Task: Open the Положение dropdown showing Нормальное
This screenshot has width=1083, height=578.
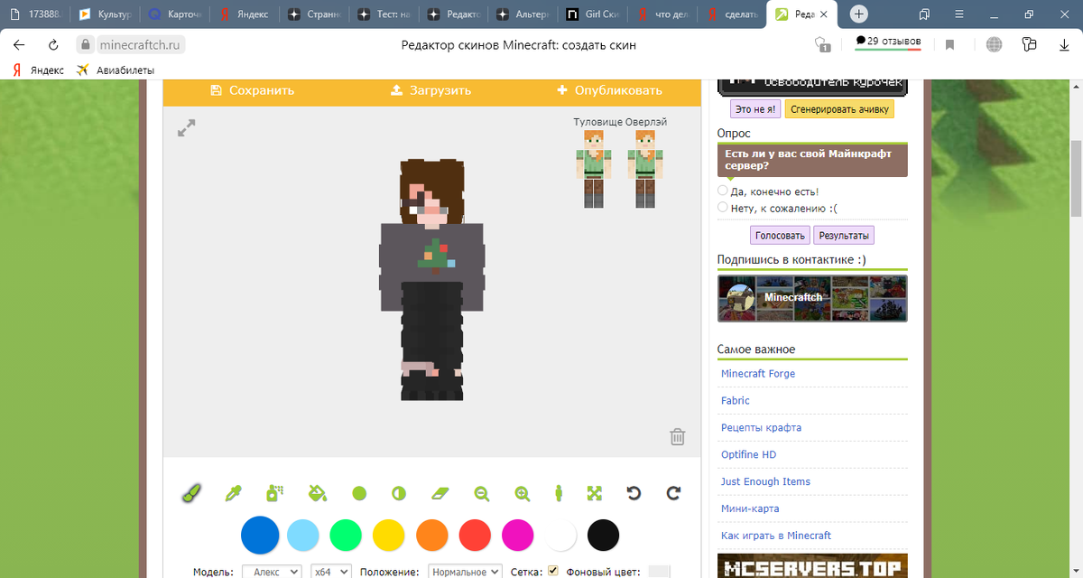Action: point(465,572)
